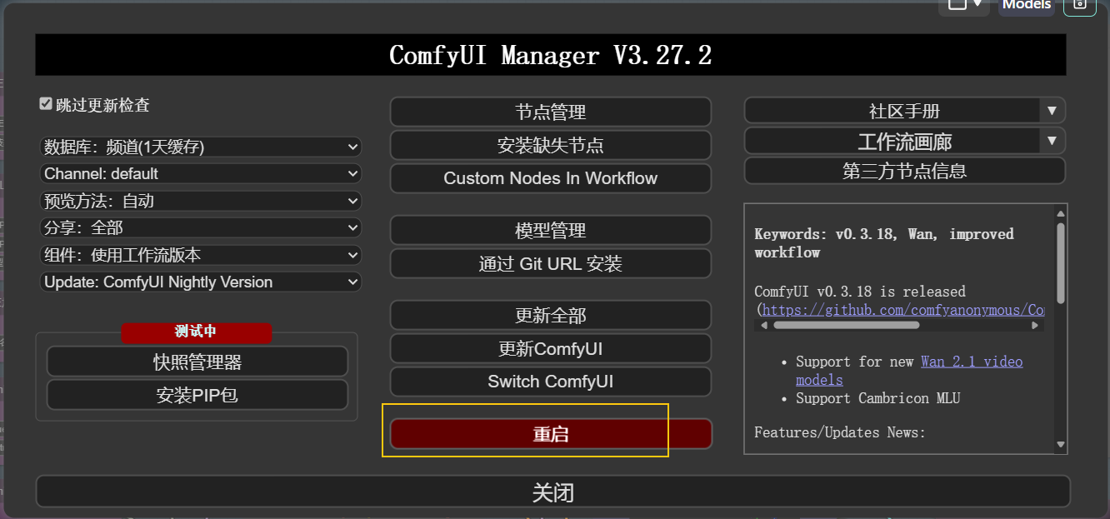Open the 快照管理器 snapshot manager
This screenshot has height=519, width=1110.
point(197,362)
